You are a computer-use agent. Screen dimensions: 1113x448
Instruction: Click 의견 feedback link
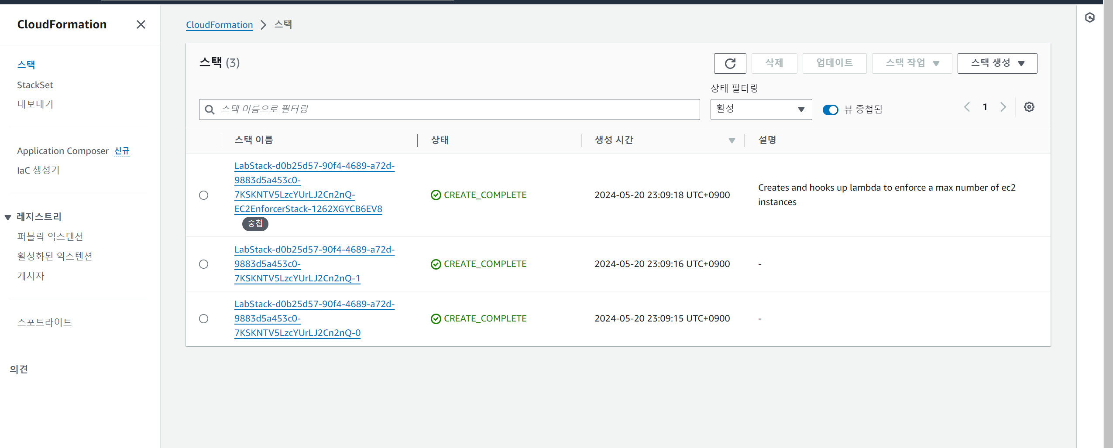pyautogui.click(x=19, y=369)
